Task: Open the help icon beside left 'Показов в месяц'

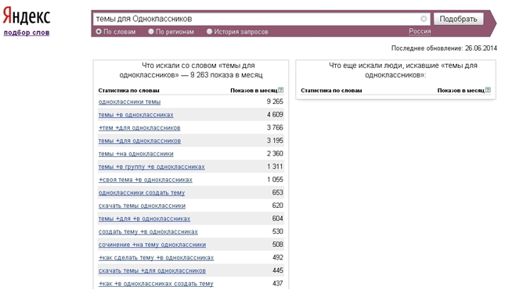Action: [281, 90]
